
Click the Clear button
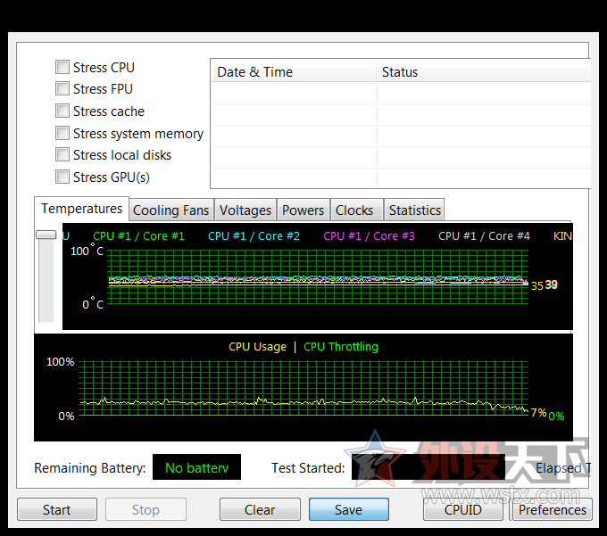pyautogui.click(x=260, y=510)
